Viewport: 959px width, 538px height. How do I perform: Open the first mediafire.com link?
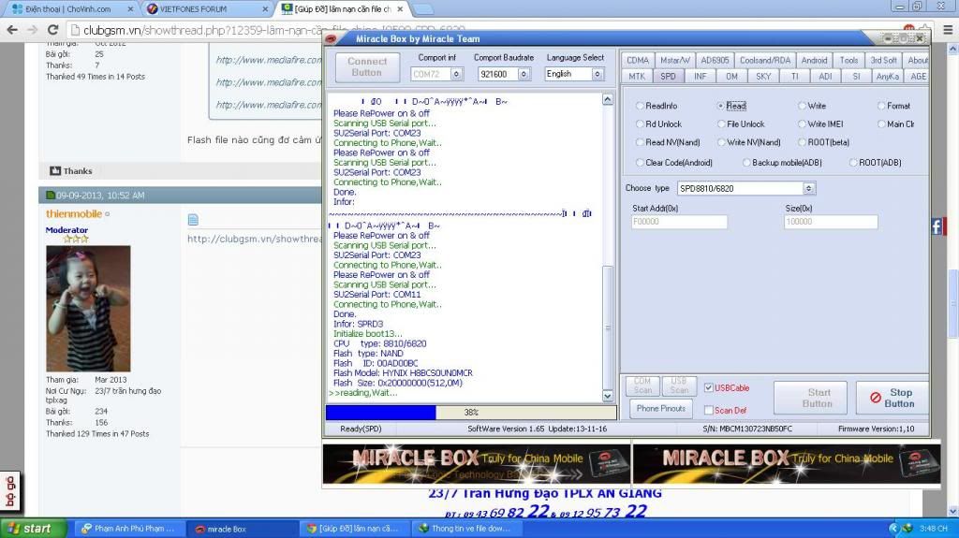tap(269, 60)
